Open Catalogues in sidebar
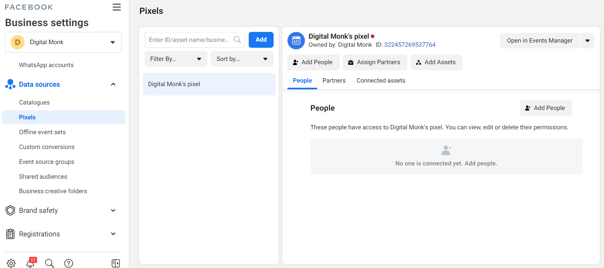Viewport: 604px width, 268px height. [34, 103]
